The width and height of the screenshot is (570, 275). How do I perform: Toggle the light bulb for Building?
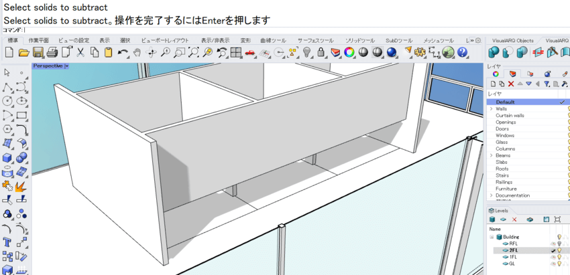click(x=559, y=237)
